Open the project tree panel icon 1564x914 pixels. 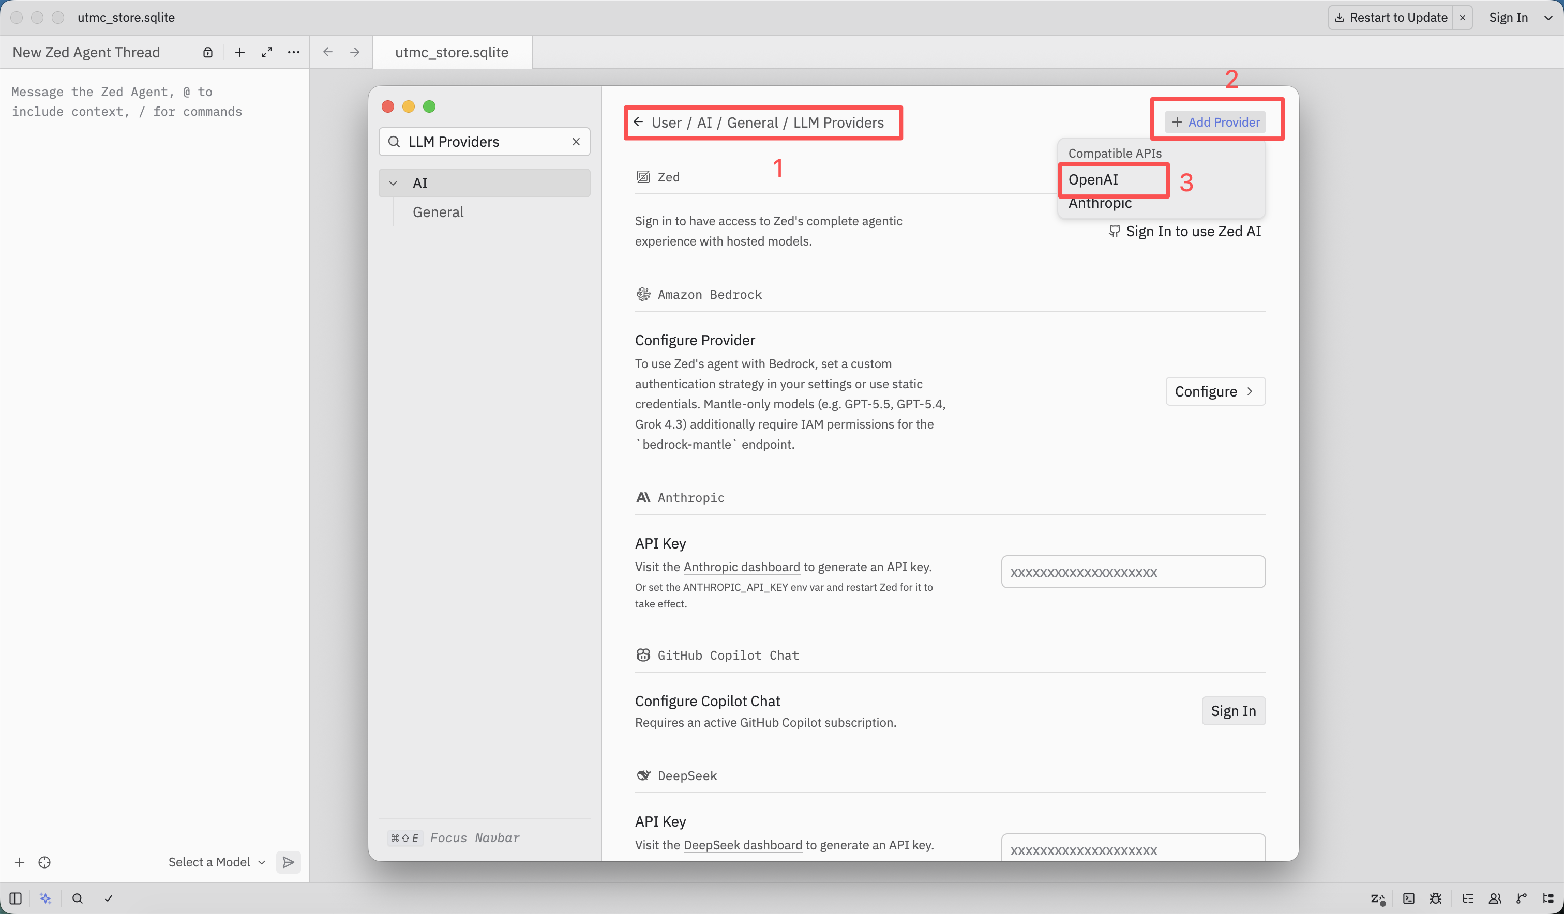point(1548,898)
